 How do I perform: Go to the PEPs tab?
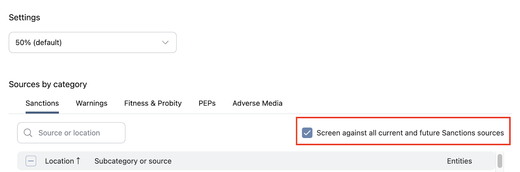coord(207,103)
